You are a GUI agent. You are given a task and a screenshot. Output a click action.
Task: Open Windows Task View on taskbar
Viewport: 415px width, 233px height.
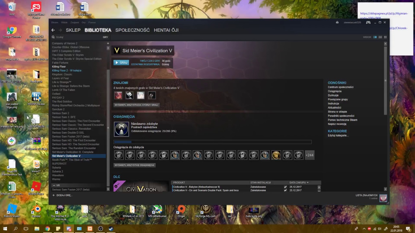[26, 229]
